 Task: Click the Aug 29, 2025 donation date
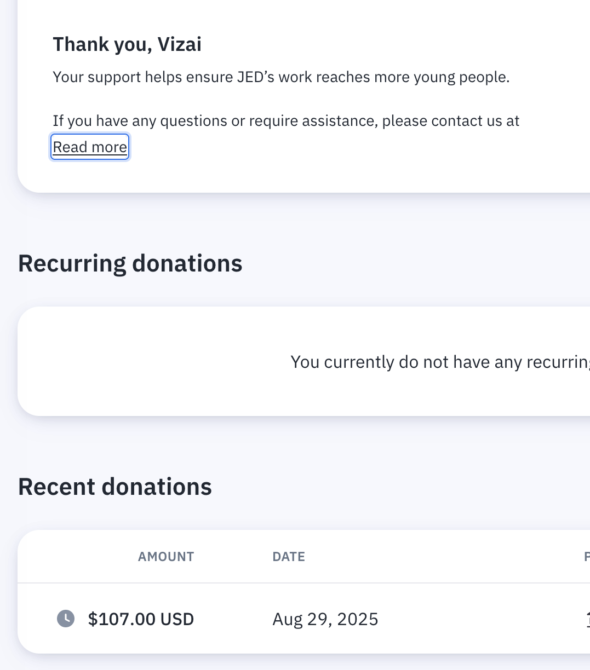(325, 619)
